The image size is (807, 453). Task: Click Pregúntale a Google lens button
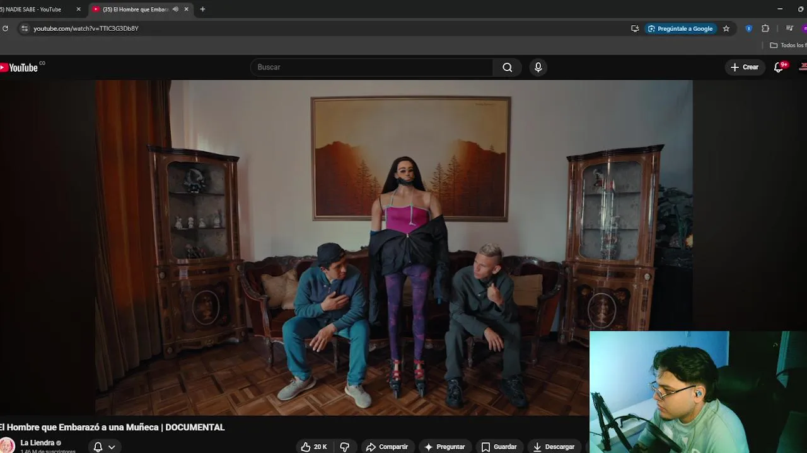pyautogui.click(x=680, y=28)
